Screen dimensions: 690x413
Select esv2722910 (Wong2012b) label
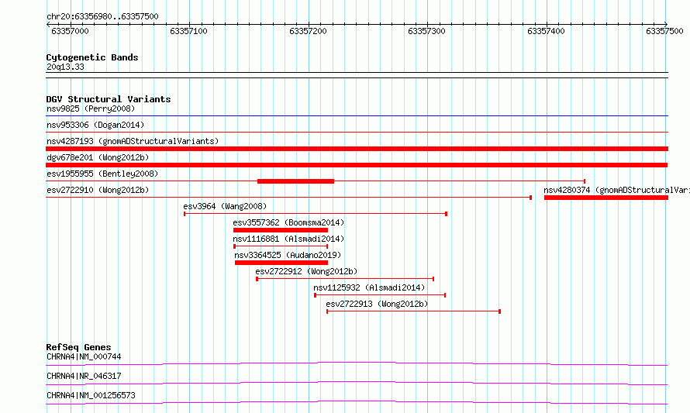98,190
